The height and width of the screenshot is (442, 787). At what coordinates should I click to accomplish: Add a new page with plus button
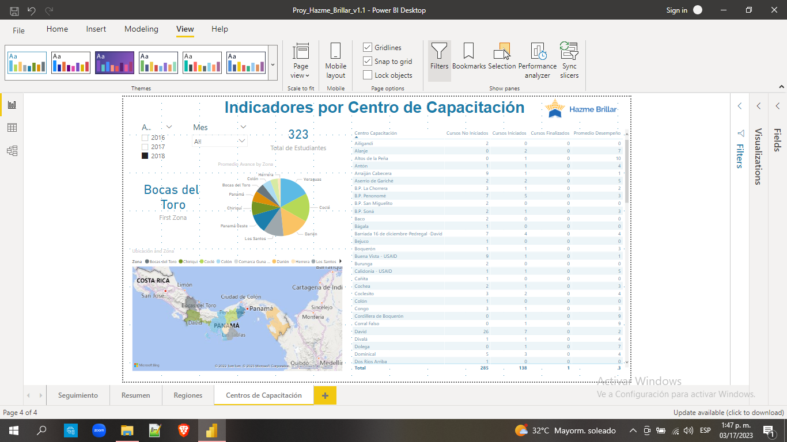point(325,395)
